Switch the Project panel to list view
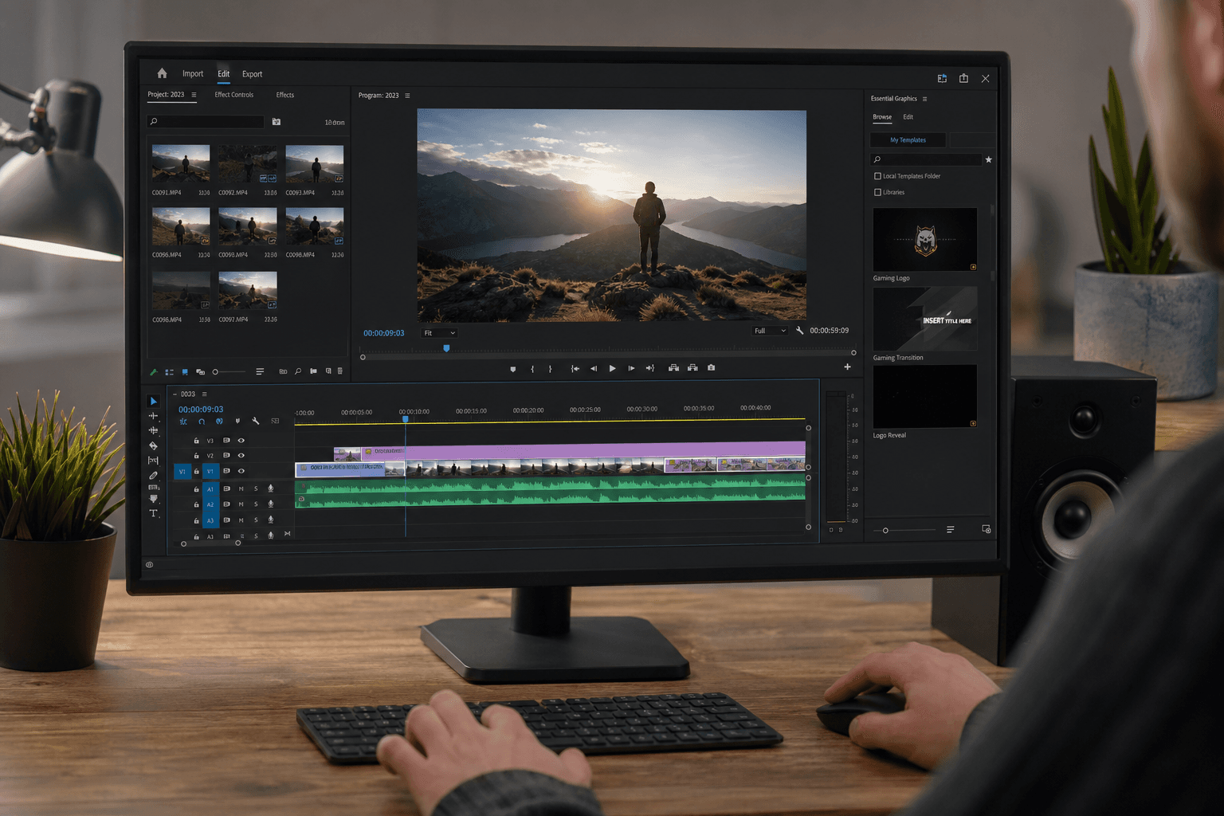Image resolution: width=1224 pixels, height=816 pixels. tap(169, 372)
